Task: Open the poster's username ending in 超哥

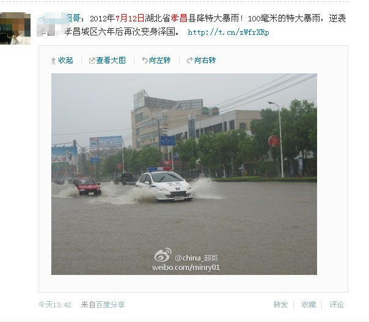Action: 59,18
